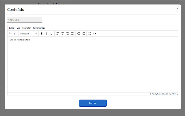Click the text 'Este é o seu novo artigo!'

pyautogui.click(x=20, y=40)
